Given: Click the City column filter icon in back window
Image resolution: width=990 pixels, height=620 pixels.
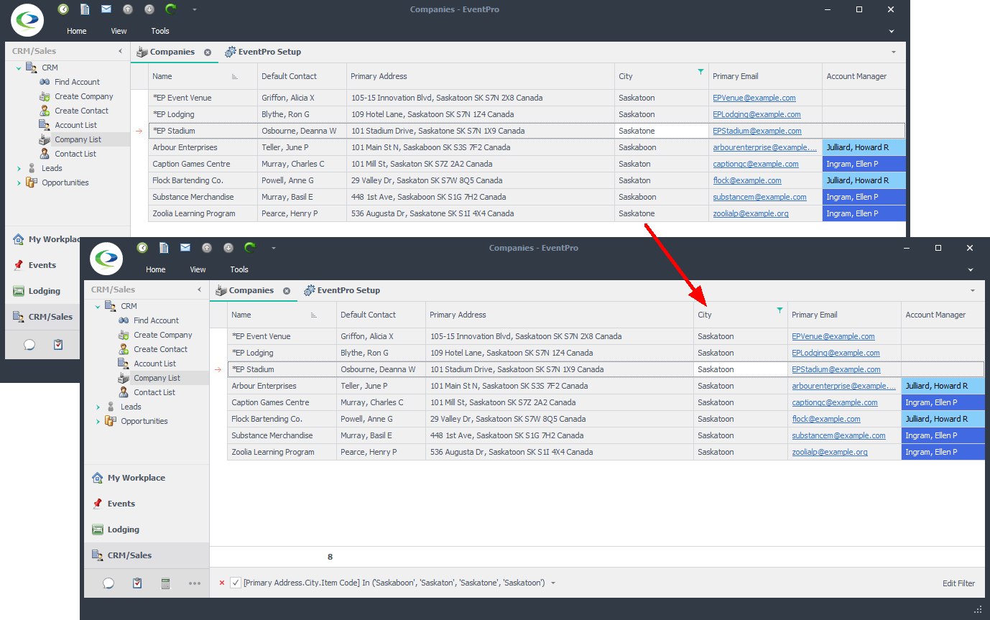Looking at the screenshot, I should pyautogui.click(x=700, y=72).
